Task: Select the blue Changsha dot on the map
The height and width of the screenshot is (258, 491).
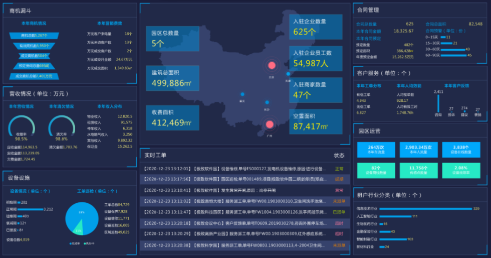Action: pyautogui.click(x=267, y=102)
